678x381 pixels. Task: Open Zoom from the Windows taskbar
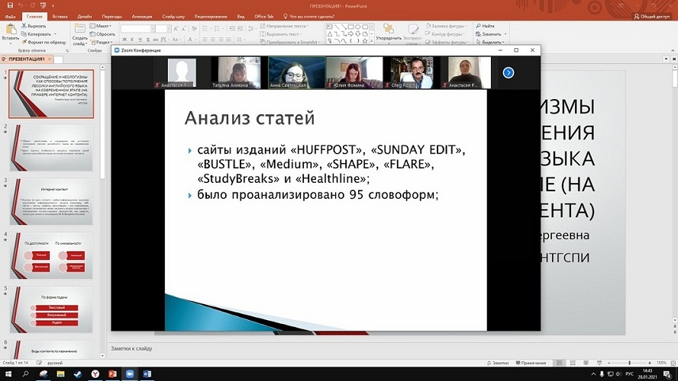(x=129, y=374)
